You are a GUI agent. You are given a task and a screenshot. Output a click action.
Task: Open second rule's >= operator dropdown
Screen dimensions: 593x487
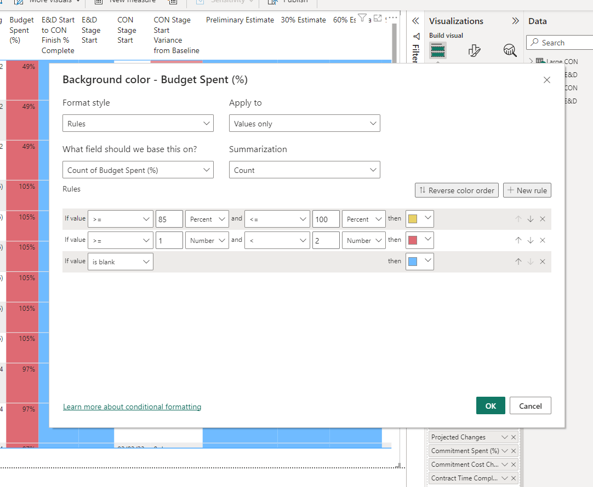point(120,240)
